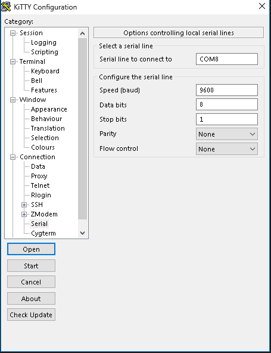Open the Appearance settings page
Screen dimensions: 271x353
pyautogui.click(x=49, y=109)
